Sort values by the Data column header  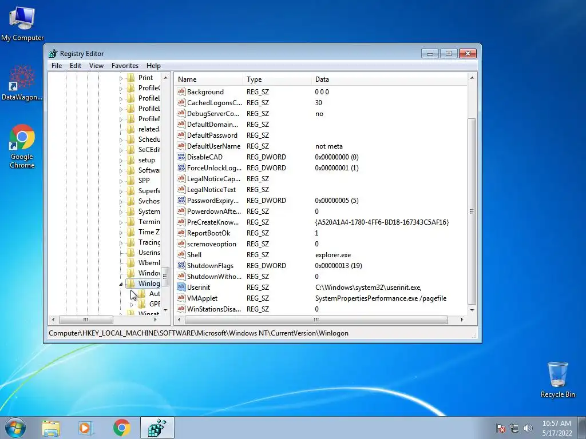click(389, 79)
